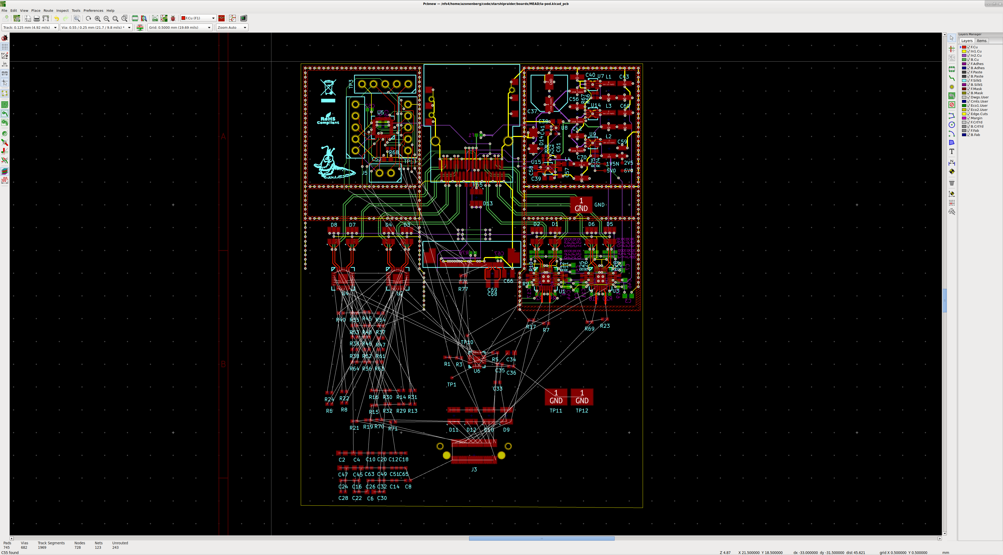Open the Via size dropdown

pos(96,28)
